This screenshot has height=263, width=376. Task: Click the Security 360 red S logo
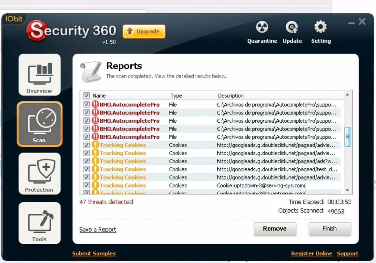coord(36,30)
